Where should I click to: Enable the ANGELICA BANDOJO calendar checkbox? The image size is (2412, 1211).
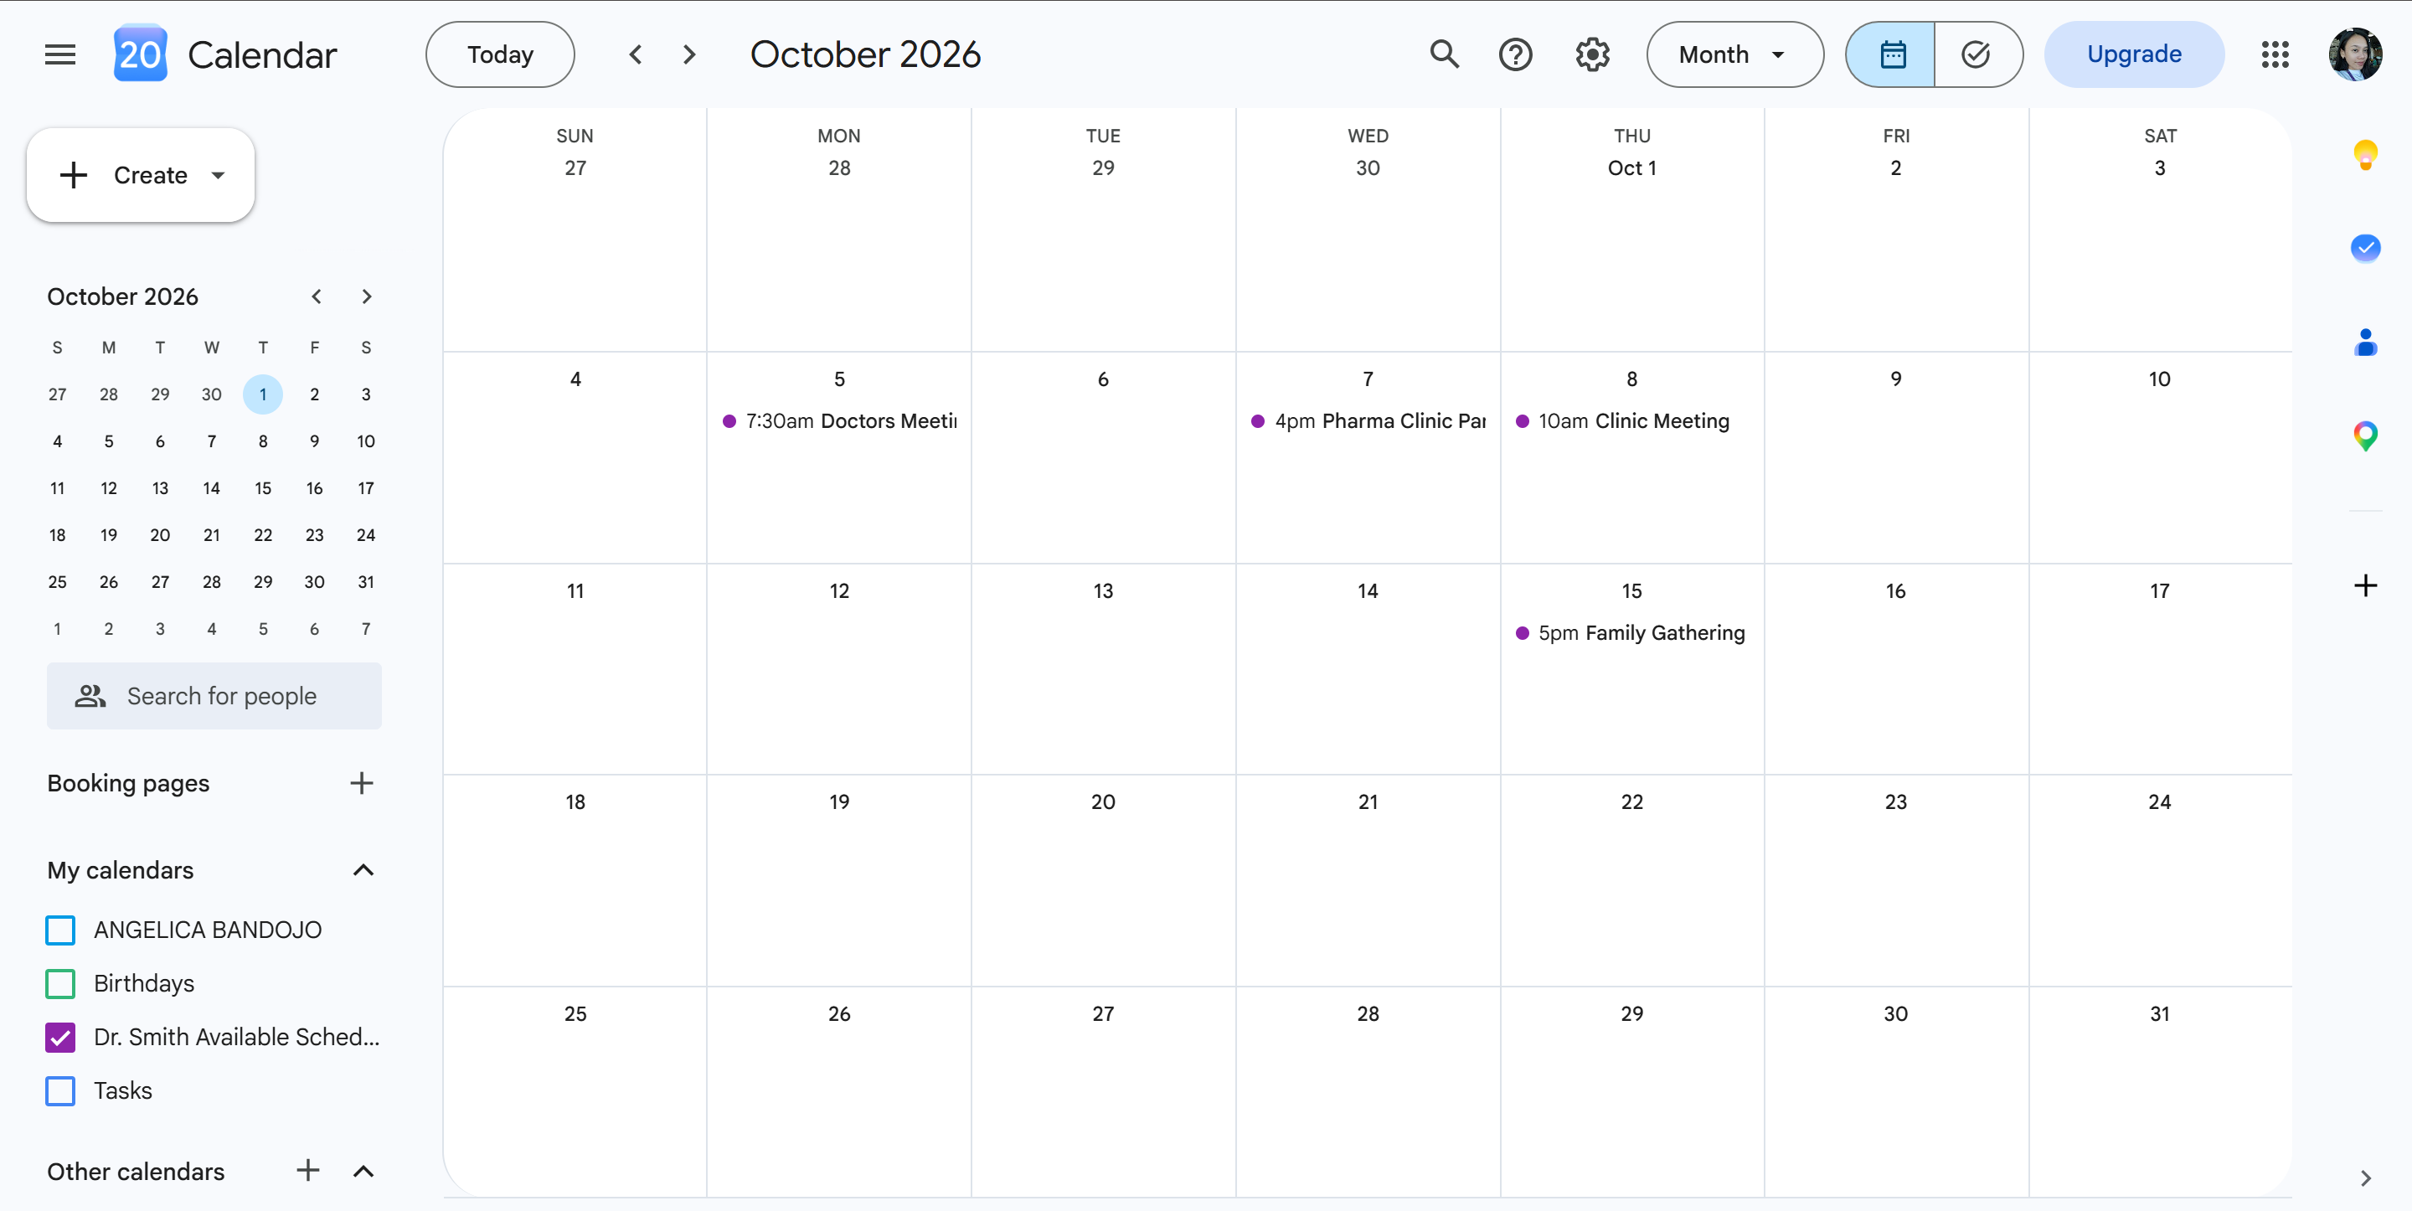(61, 930)
